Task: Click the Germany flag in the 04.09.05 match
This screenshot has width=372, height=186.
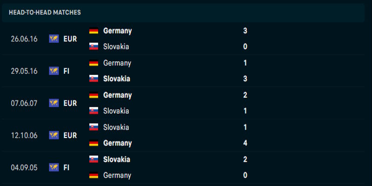Action: pyautogui.click(x=93, y=175)
